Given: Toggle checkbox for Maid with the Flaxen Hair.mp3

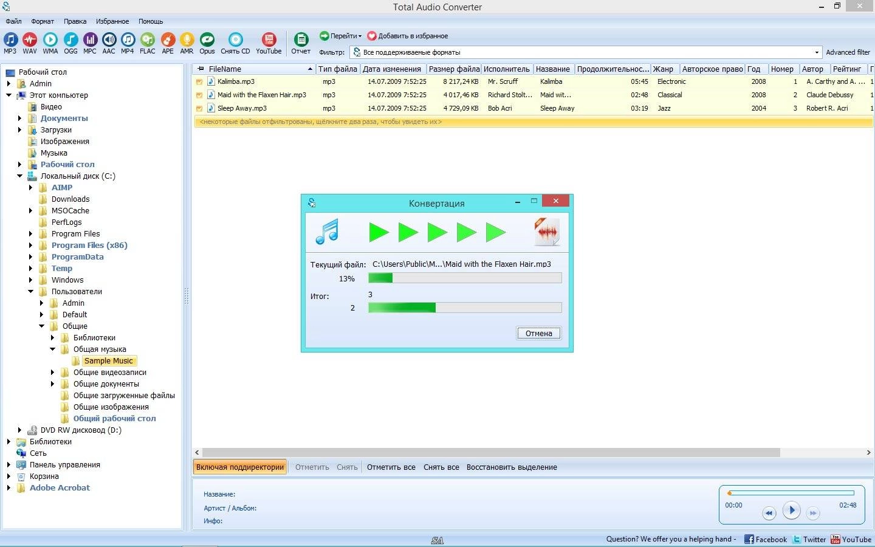Looking at the screenshot, I should (x=199, y=95).
